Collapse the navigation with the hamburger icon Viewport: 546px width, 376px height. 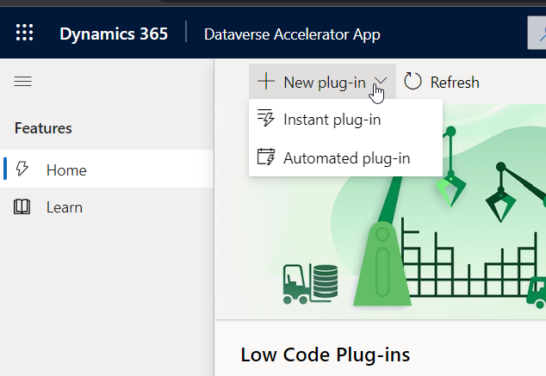pyautogui.click(x=23, y=82)
